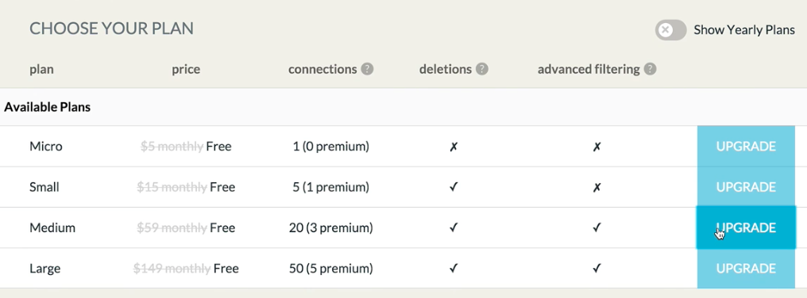Click Large plan deletions checkmark
The width and height of the screenshot is (807, 298).
[454, 268]
